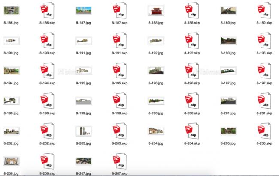The height and width of the screenshot is (176, 279).
Task: Select the 8-188.jpg red building thumbnail
Action: pos(154,11)
